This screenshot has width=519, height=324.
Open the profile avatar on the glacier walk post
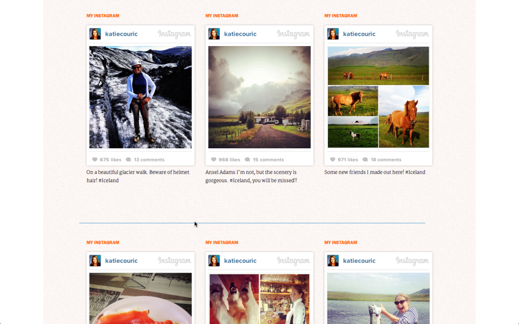[95, 34]
